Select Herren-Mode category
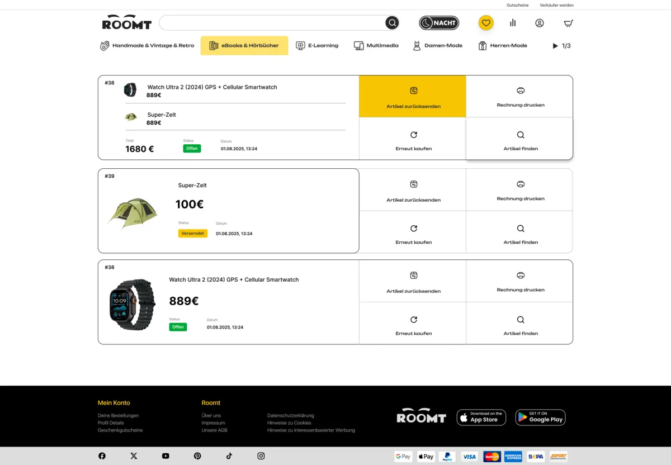 [x=503, y=46]
